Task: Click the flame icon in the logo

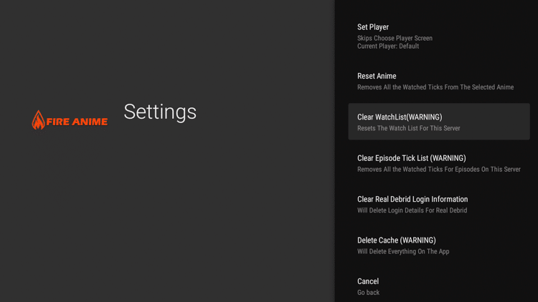Action: pyautogui.click(x=38, y=120)
